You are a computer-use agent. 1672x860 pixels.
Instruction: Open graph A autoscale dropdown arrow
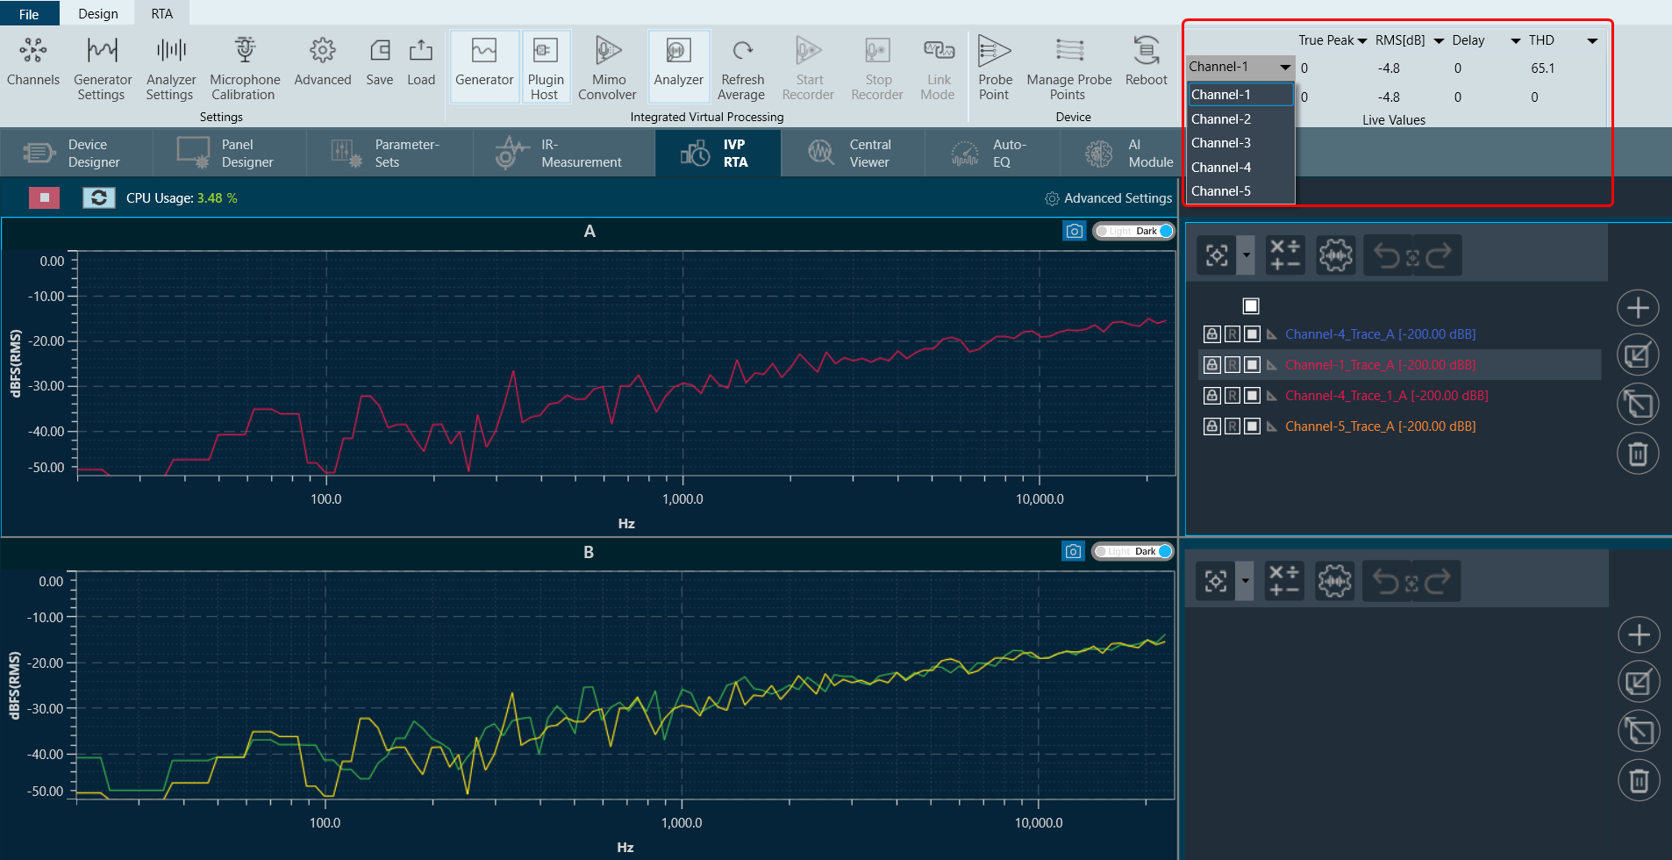tap(1246, 255)
